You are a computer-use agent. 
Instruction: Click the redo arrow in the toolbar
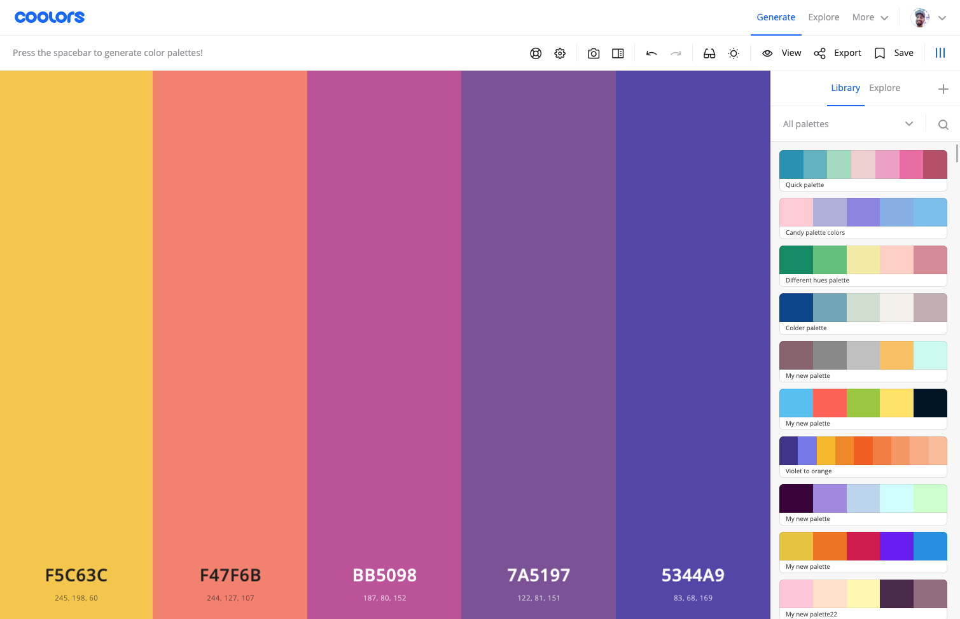676,53
